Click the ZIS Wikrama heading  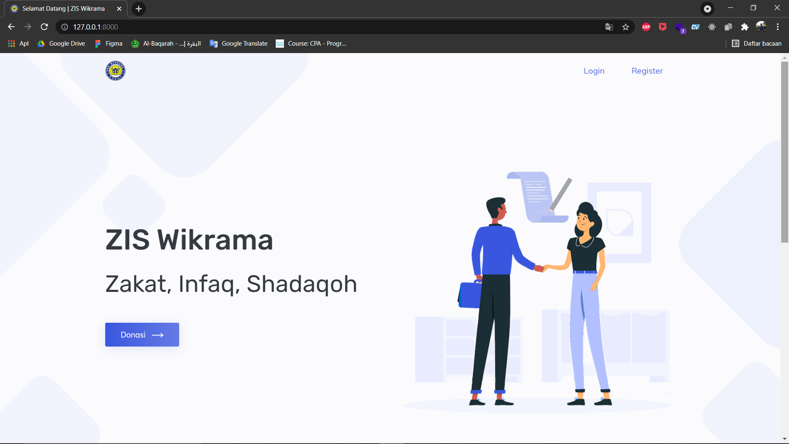pyautogui.click(x=189, y=240)
